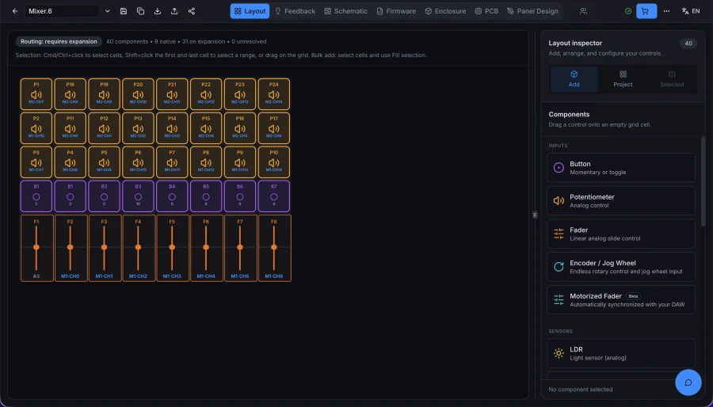Open the Enclosure tab
The height and width of the screenshot is (407, 713).
click(445, 11)
